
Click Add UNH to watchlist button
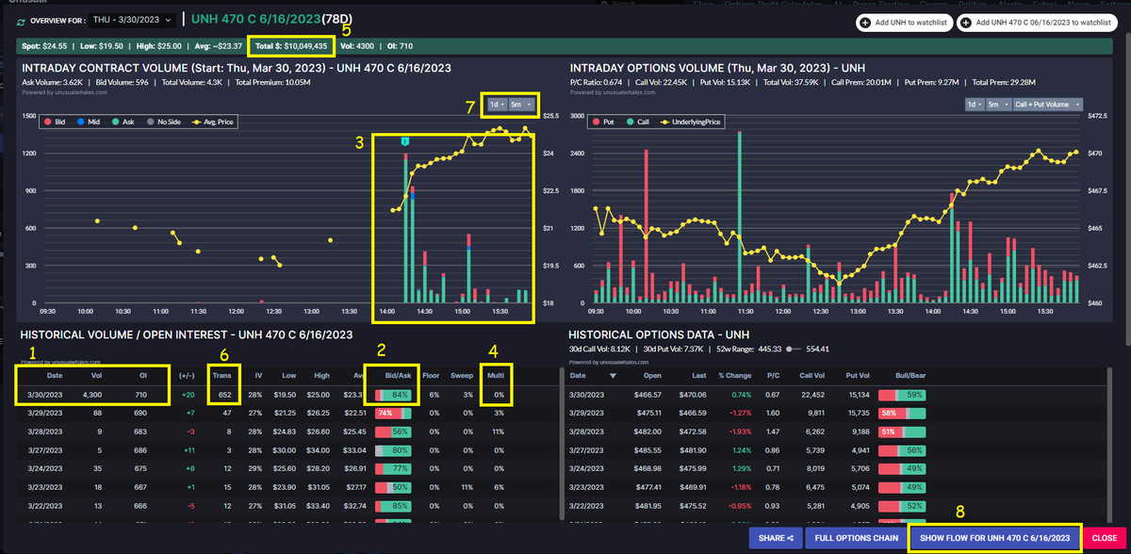click(x=903, y=22)
